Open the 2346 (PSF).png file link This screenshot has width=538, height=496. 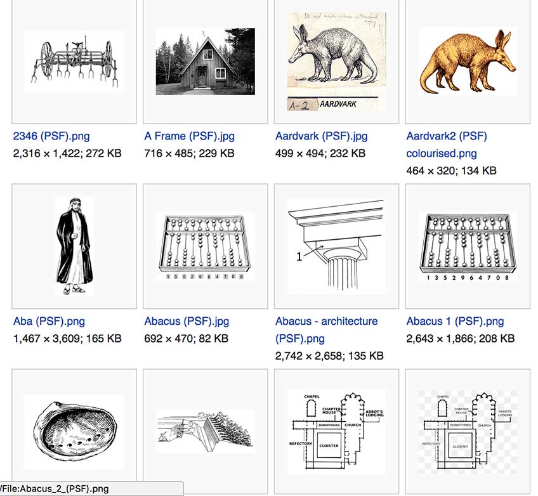coord(51,136)
